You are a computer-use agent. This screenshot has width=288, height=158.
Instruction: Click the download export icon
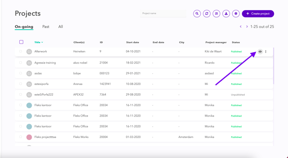tap(226, 13)
